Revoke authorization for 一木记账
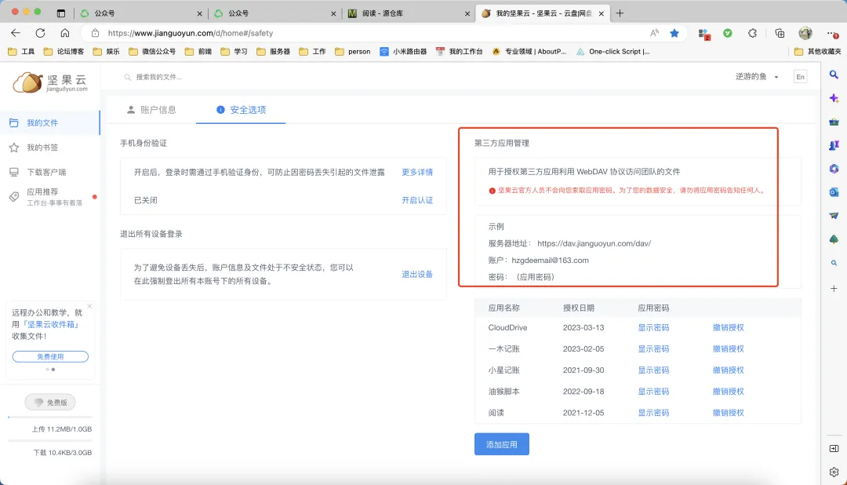Viewport: 847px width, 485px height. (x=728, y=348)
